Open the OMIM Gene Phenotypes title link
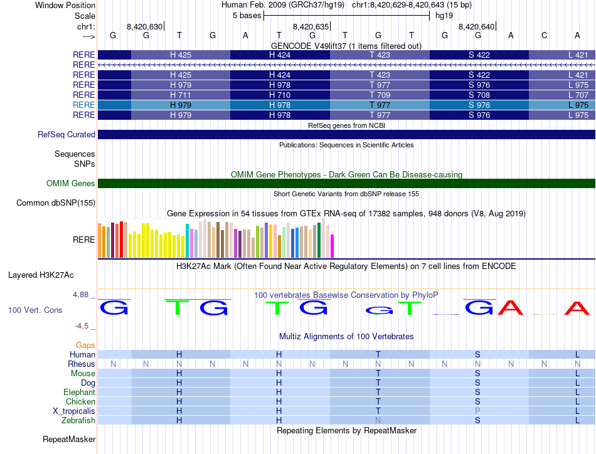 pos(346,174)
